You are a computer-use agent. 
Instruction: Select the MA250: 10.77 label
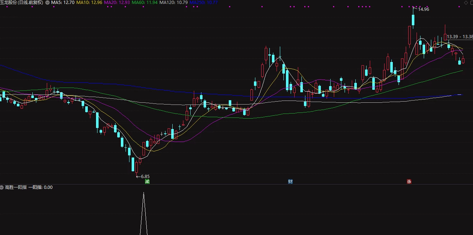pos(204,3)
